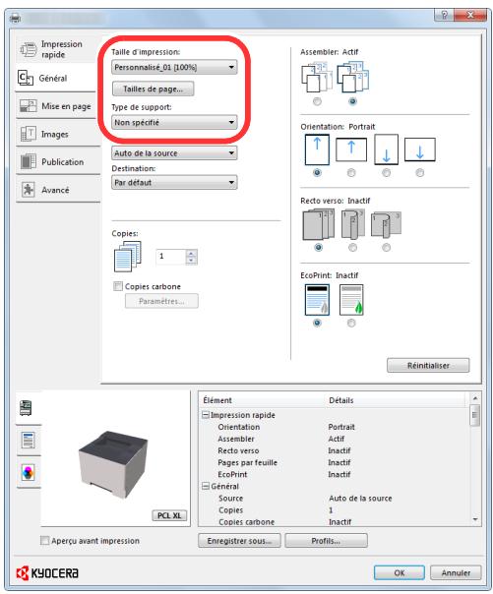Open the Impression rapide tab
The image size is (493, 594).
click(57, 49)
